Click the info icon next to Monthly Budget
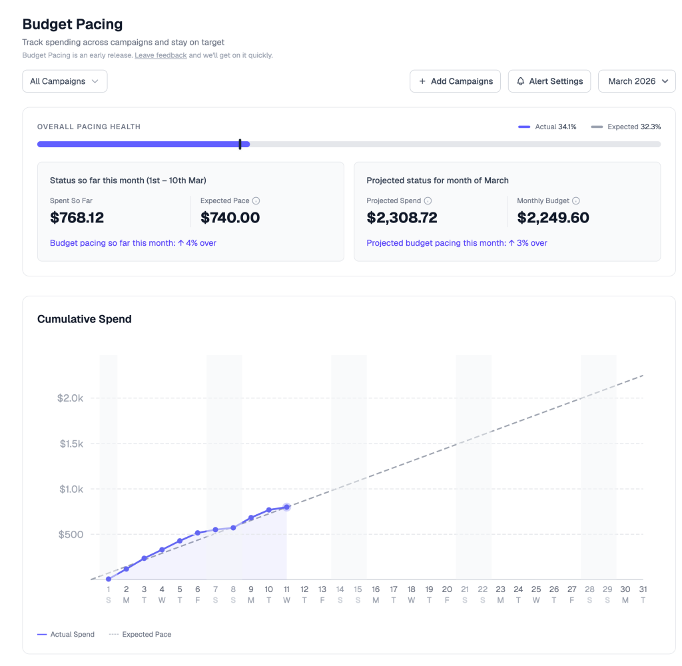The height and width of the screenshot is (666, 682). (576, 201)
